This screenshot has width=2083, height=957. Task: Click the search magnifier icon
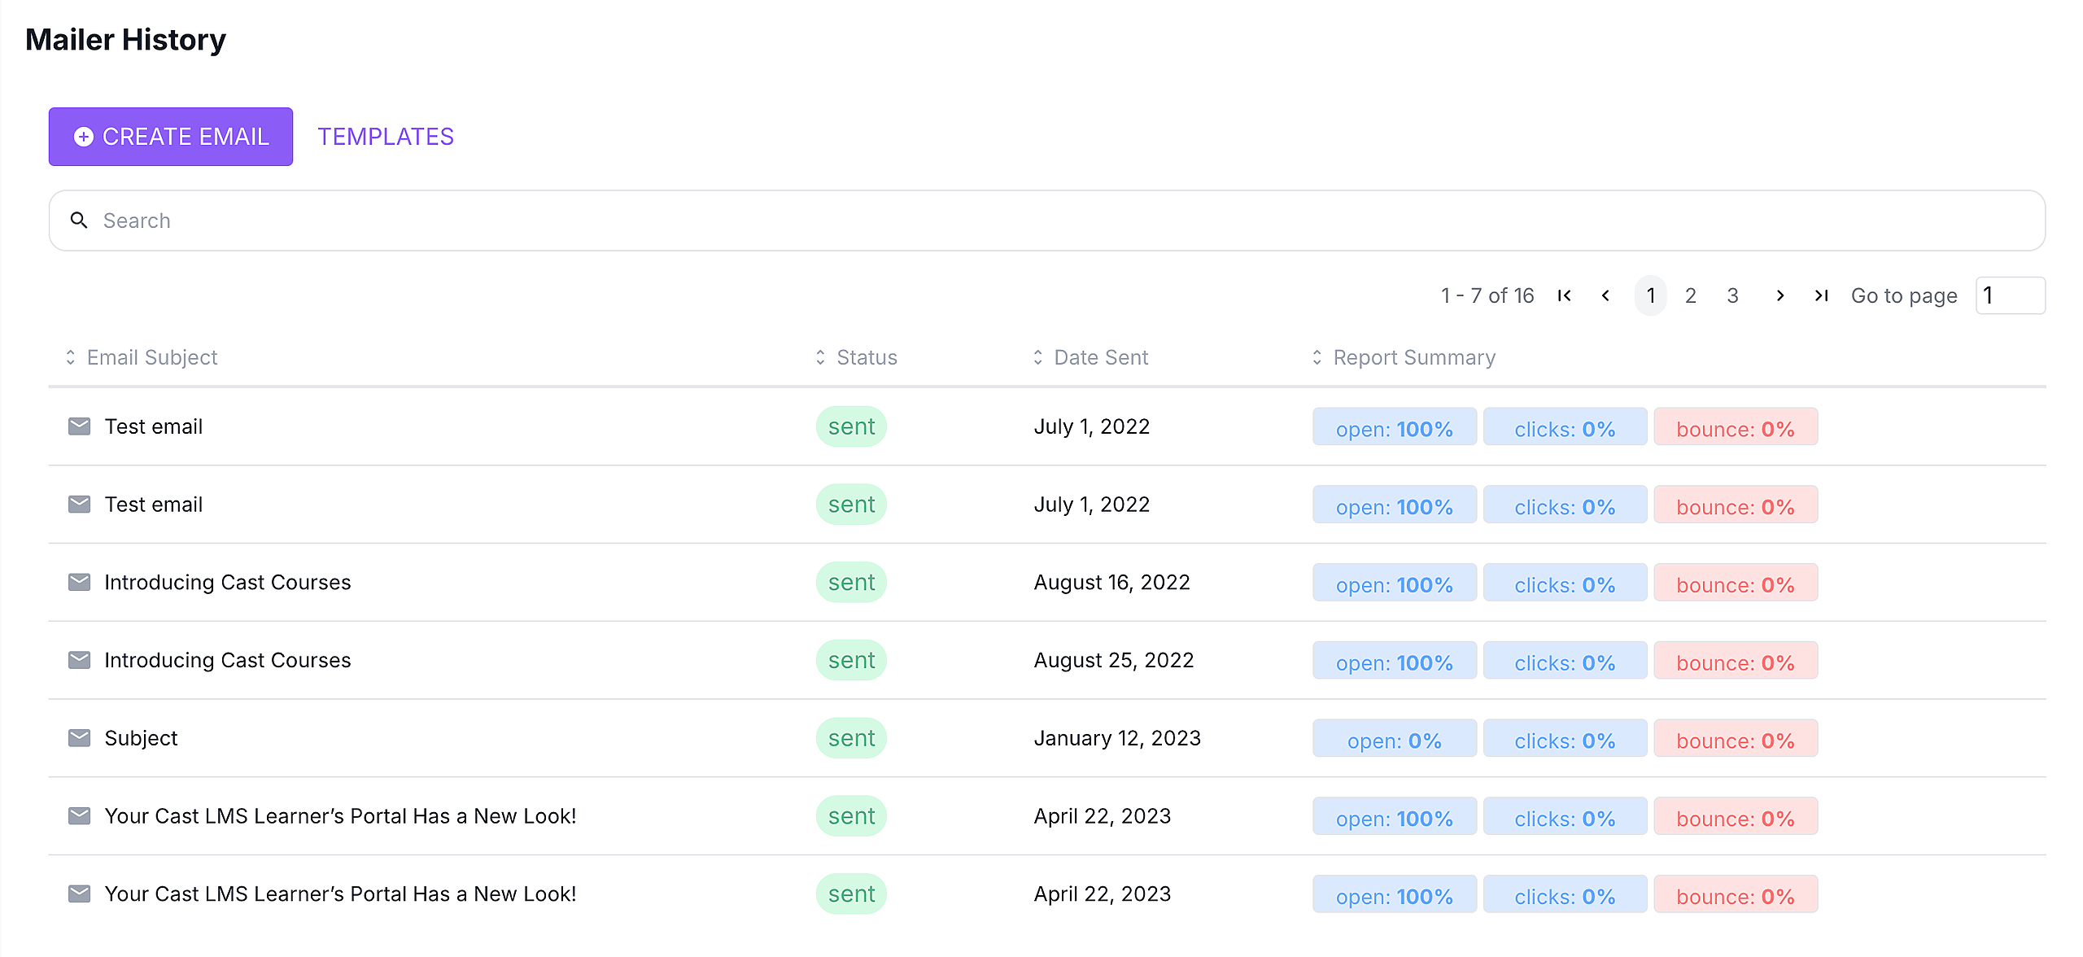pyautogui.click(x=79, y=221)
